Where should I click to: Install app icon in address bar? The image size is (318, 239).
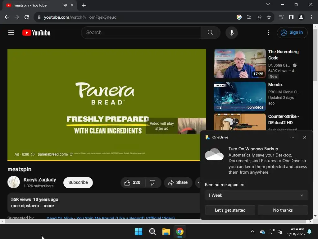pyautogui.click(x=249, y=17)
